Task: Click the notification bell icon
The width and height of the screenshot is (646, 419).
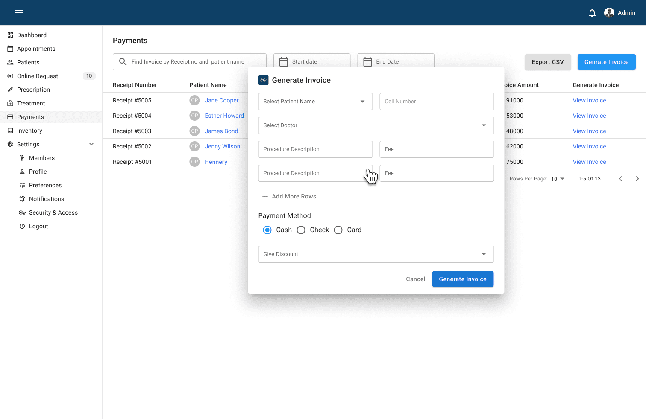Action: (592, 13)
